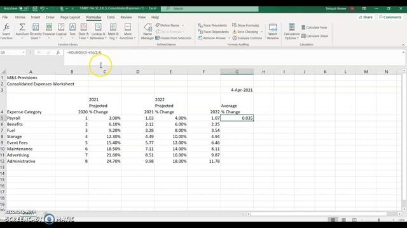Click the Ribbon Display Options icon
The width and height of the screenshot is (407, 228).
click(364, 8)
